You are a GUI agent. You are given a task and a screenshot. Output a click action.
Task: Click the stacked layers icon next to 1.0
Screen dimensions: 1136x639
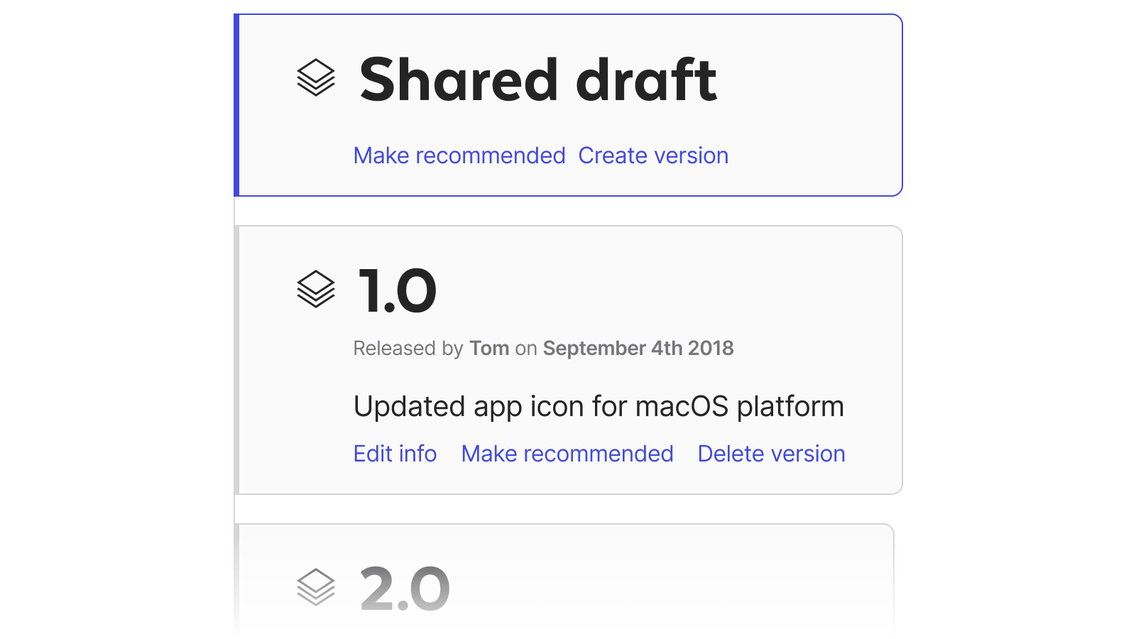(315, 290)
